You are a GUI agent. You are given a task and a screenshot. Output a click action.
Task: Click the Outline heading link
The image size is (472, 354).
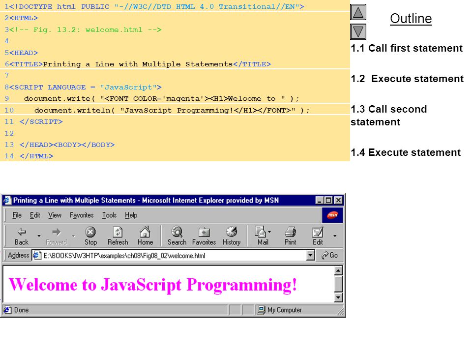click(411, 19)
